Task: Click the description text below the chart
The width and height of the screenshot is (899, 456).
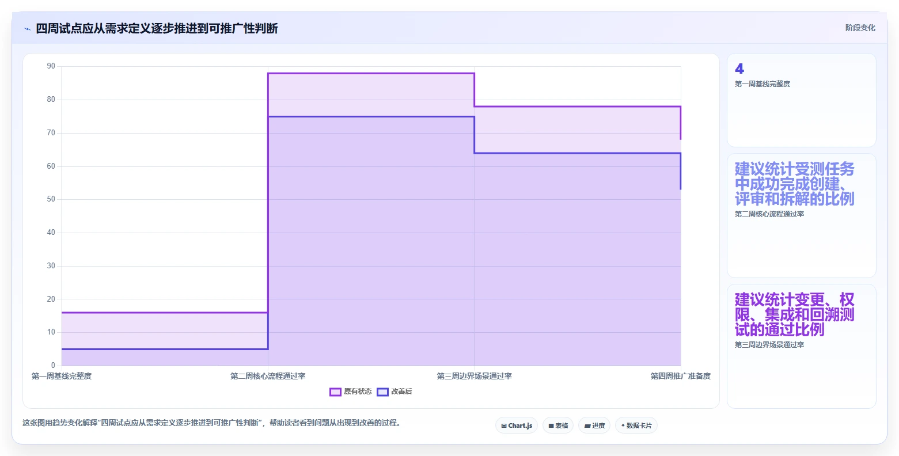Action: click(211, 423)
